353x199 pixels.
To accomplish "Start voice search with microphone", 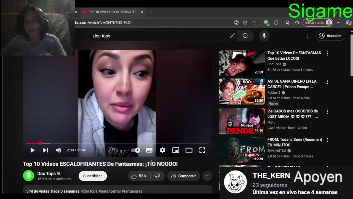I will (264, 36).
